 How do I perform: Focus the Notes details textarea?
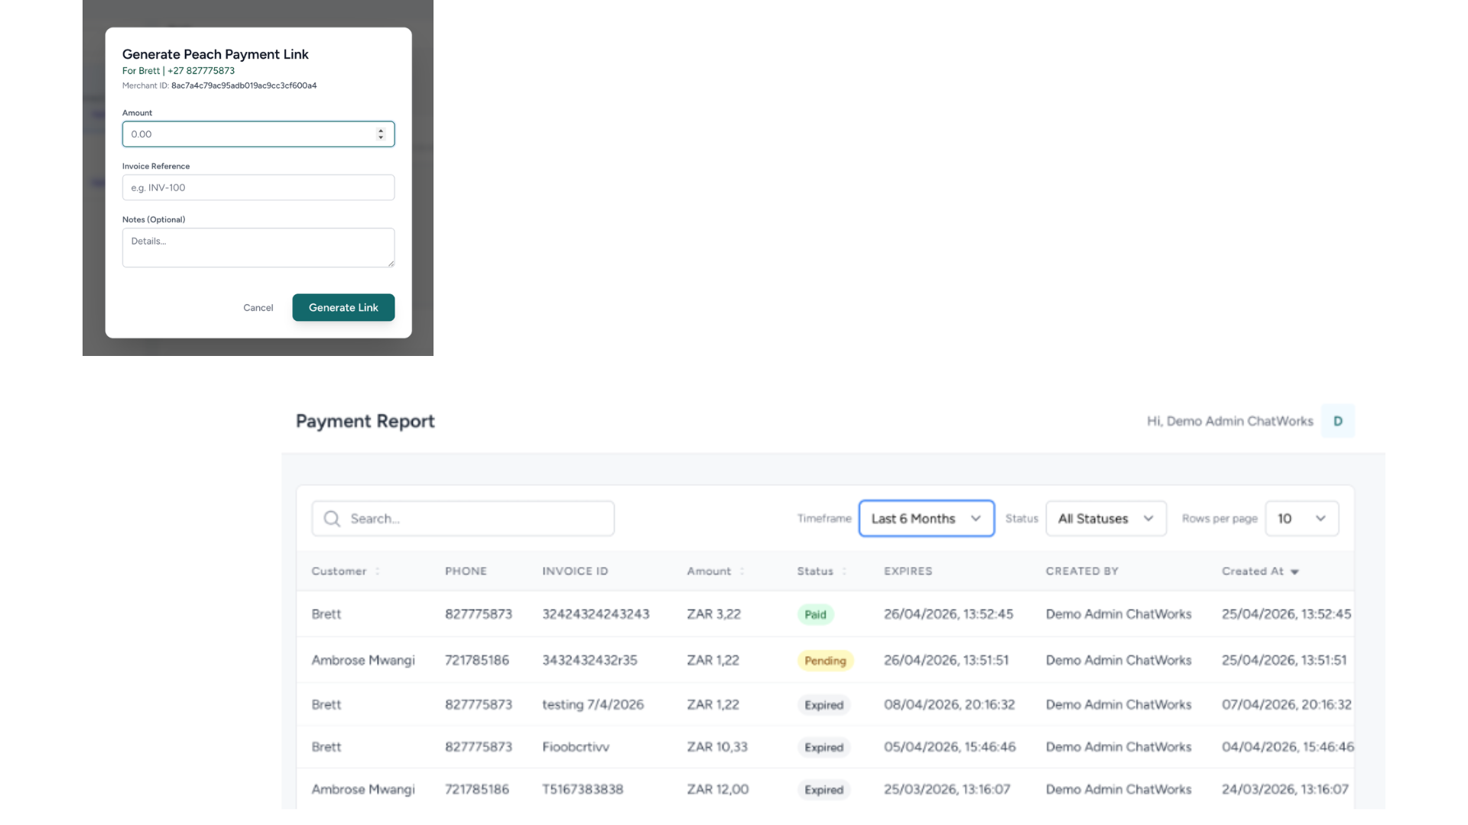tap(258, 247)
